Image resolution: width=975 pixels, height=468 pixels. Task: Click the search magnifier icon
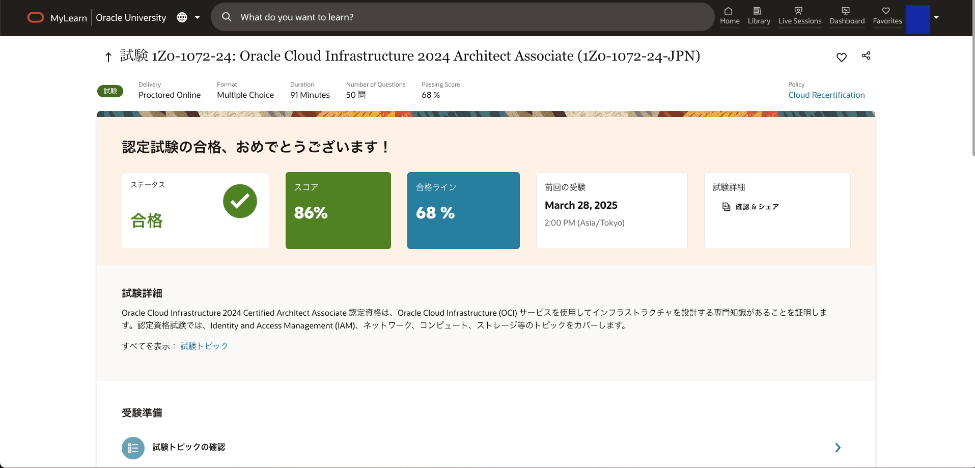(x=226, y=17)
